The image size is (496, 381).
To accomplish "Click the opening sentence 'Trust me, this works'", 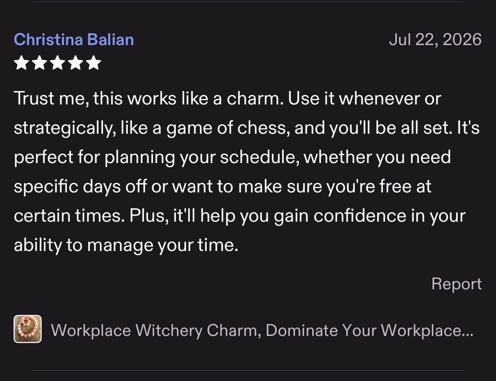I will (x=95, y=99).
